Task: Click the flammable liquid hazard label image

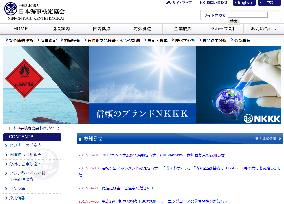Action: point(24,79)
